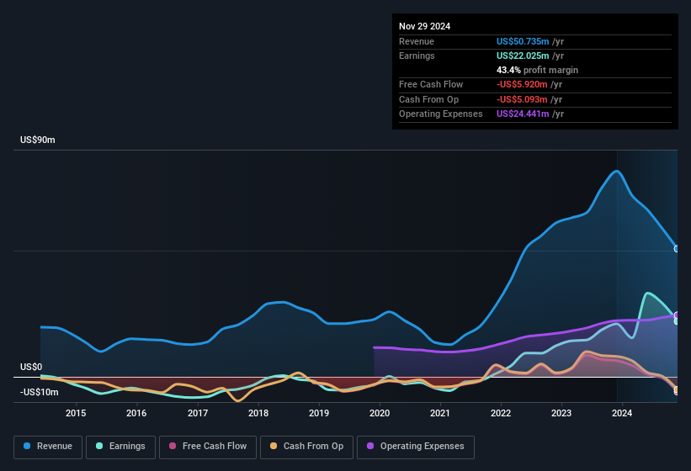The width and height of the screenshot is (691, 471).
Task: Click the -US$10m y-axis label
Action: [x=39, y=392]
